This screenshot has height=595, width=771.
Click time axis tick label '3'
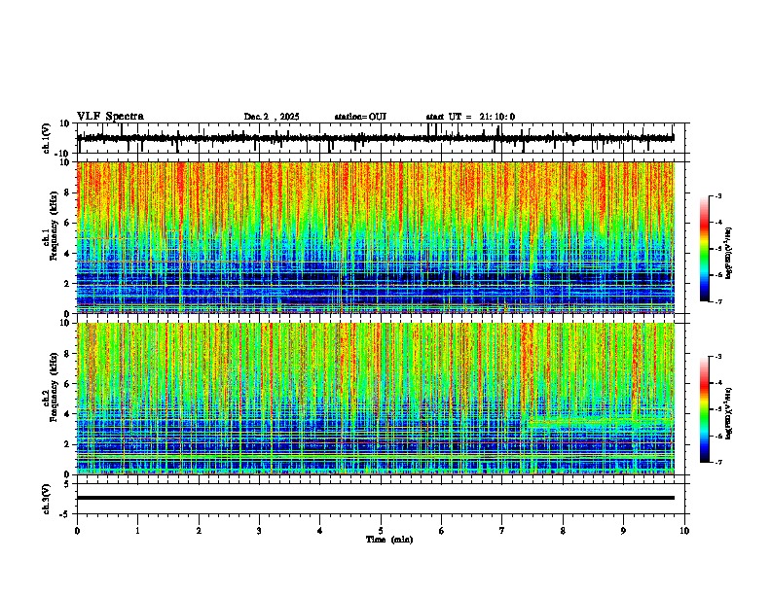coord(259,531)
